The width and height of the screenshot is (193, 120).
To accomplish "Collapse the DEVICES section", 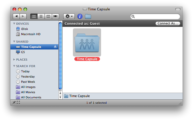I will pyautogui.click(x=14, y=23).
